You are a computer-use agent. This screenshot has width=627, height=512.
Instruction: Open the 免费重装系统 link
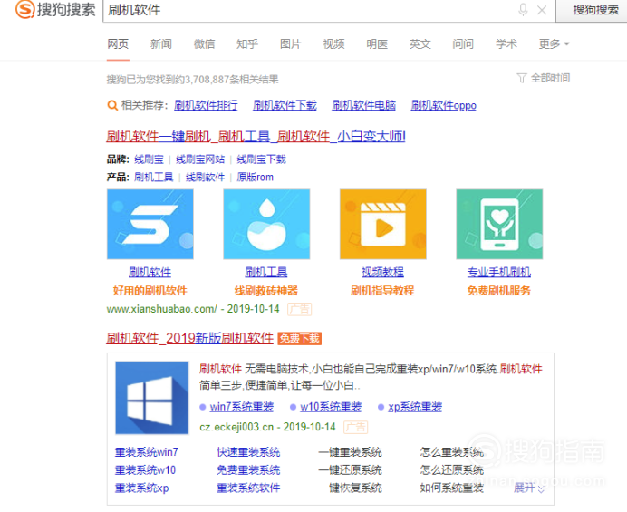pyautogui.click(x=248, y=470)
